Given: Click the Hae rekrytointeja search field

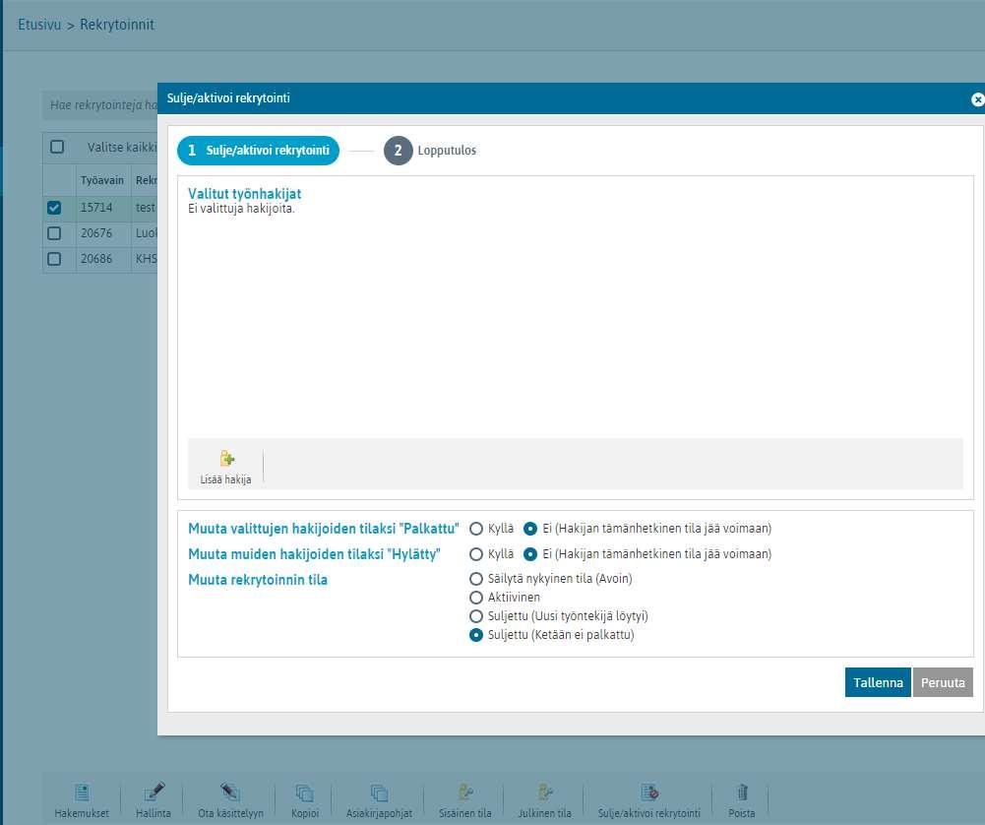Looking at the screenshot, I should click(100, 105).
